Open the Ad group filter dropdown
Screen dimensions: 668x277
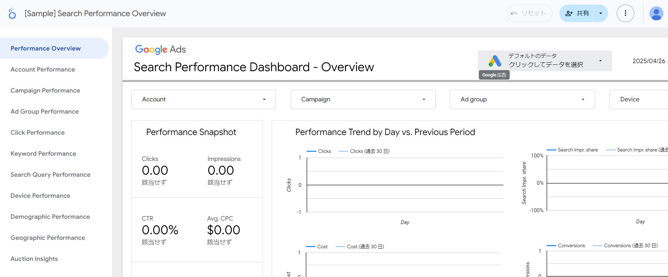pos(522,99)
